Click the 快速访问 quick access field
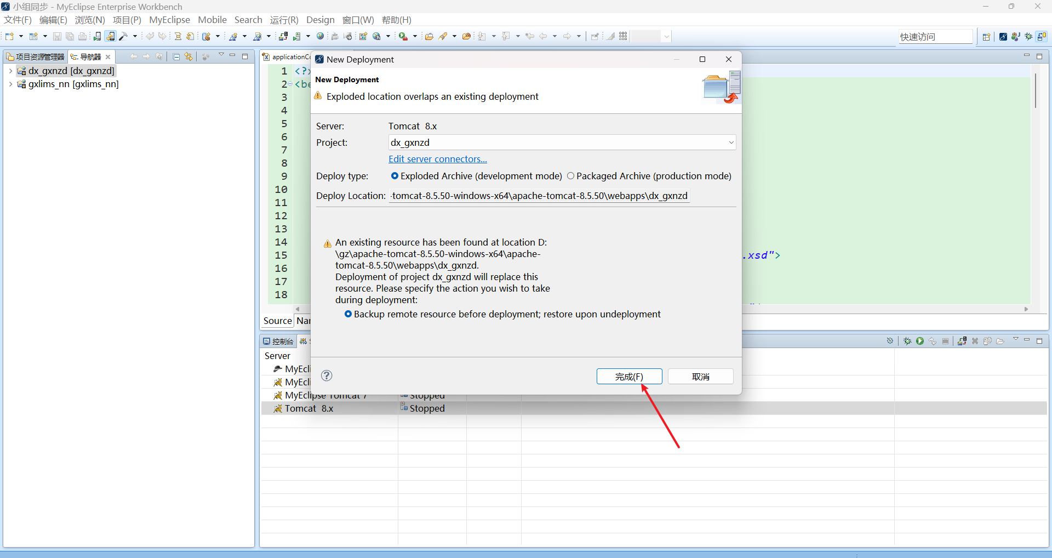The height and width of the screenshot is (558, 1052). coord(935,37)
